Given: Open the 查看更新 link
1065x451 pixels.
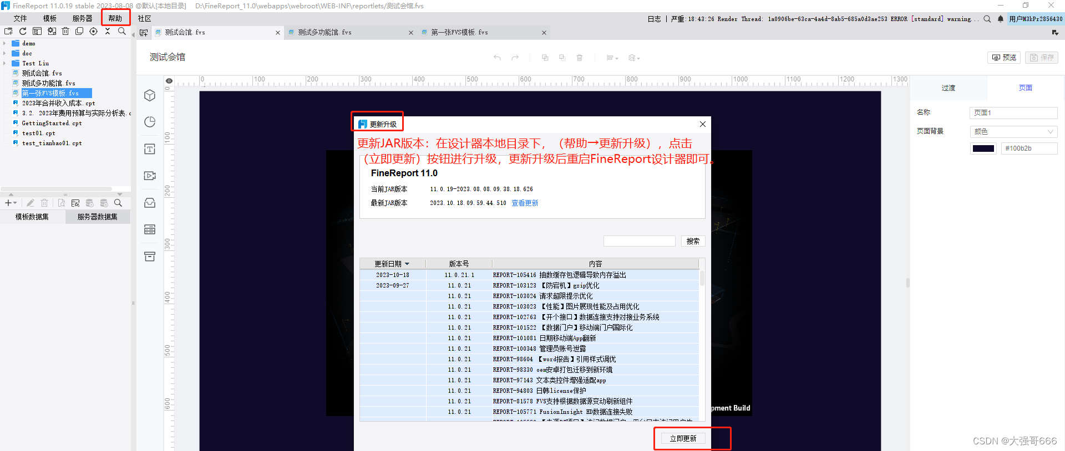Looking at the screenshot, I should click(x=525, y=203).
